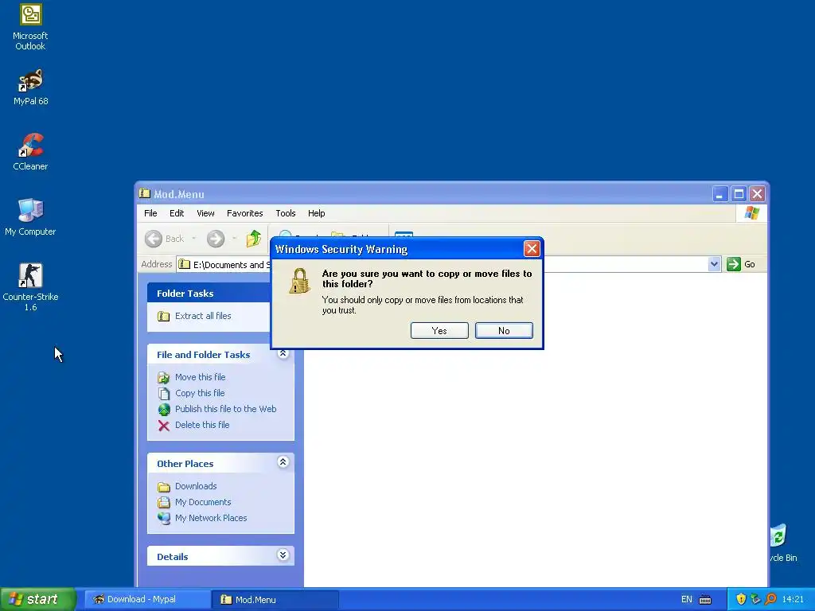This screenshot has height=611, width=815.
Task: Click the EN language indicator
Action: [x=687, y=599]
